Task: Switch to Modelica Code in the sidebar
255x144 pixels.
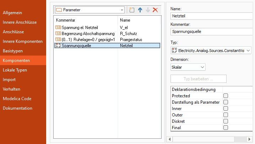Action: point(17,98)
